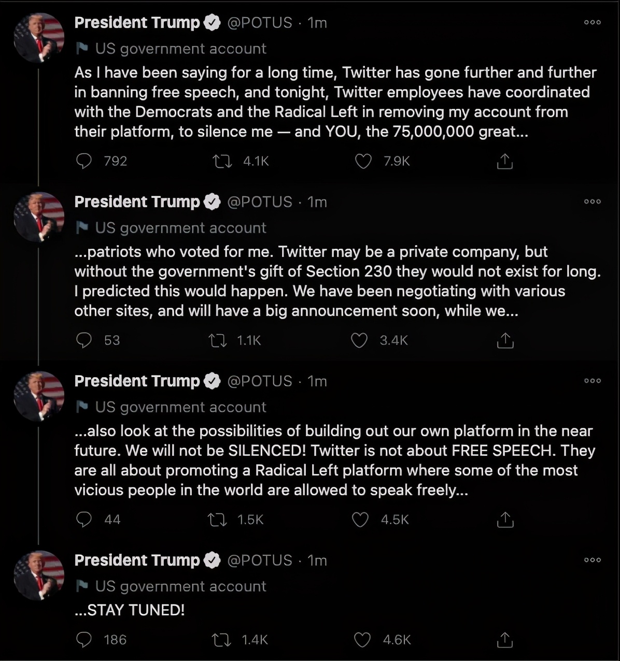Click the President Trump name on last tweet
This screenshot has width=620, height=661.
[x=137, y=561]
